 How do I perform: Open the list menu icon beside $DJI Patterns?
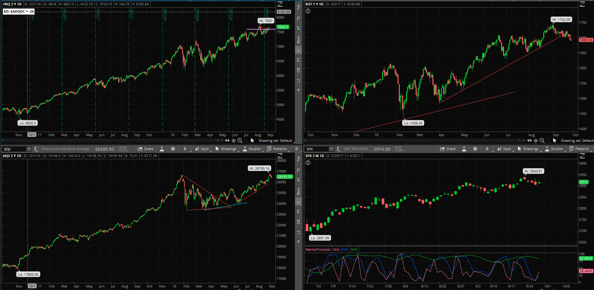coord(297,149)
